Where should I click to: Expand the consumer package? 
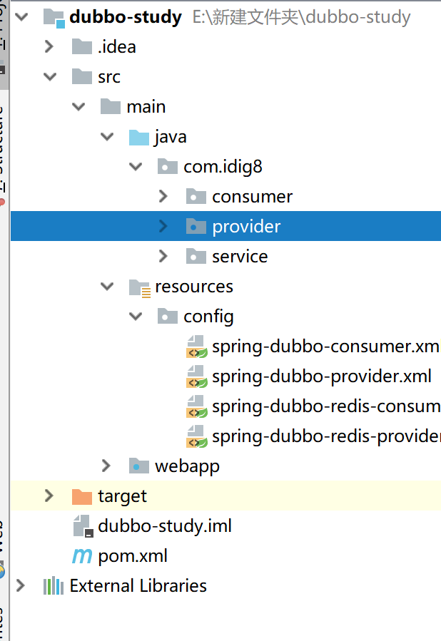coord(163,197)
